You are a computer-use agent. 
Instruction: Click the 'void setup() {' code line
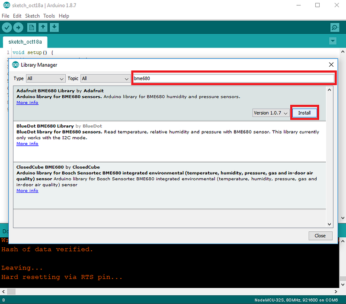pos(33,52)
